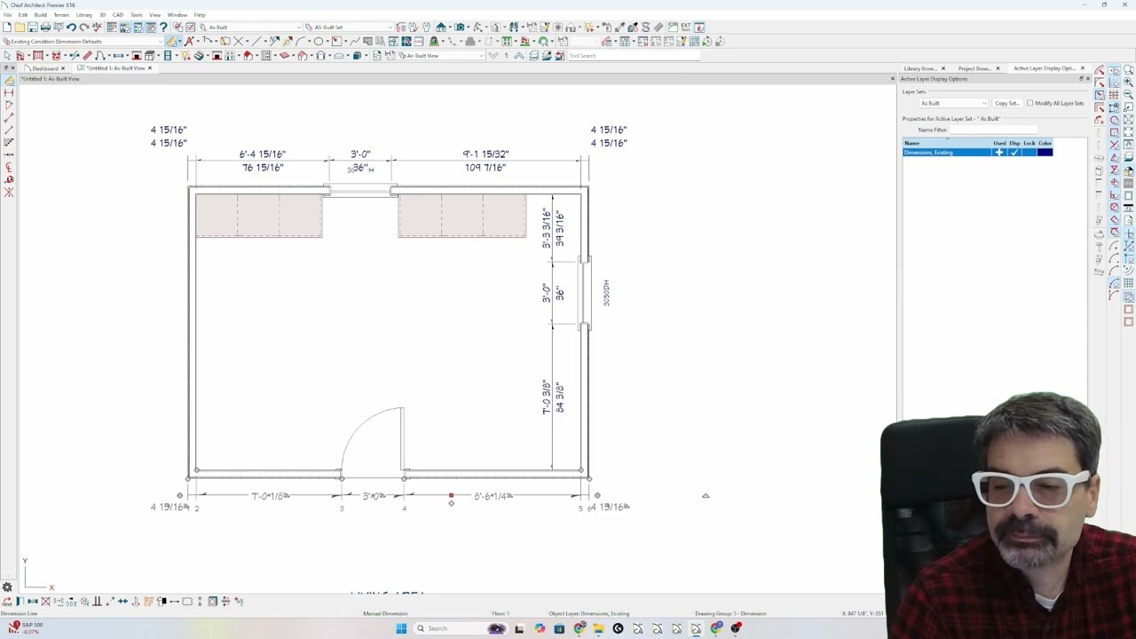Switch to the Project Browser tab

[x=974, y=68]
